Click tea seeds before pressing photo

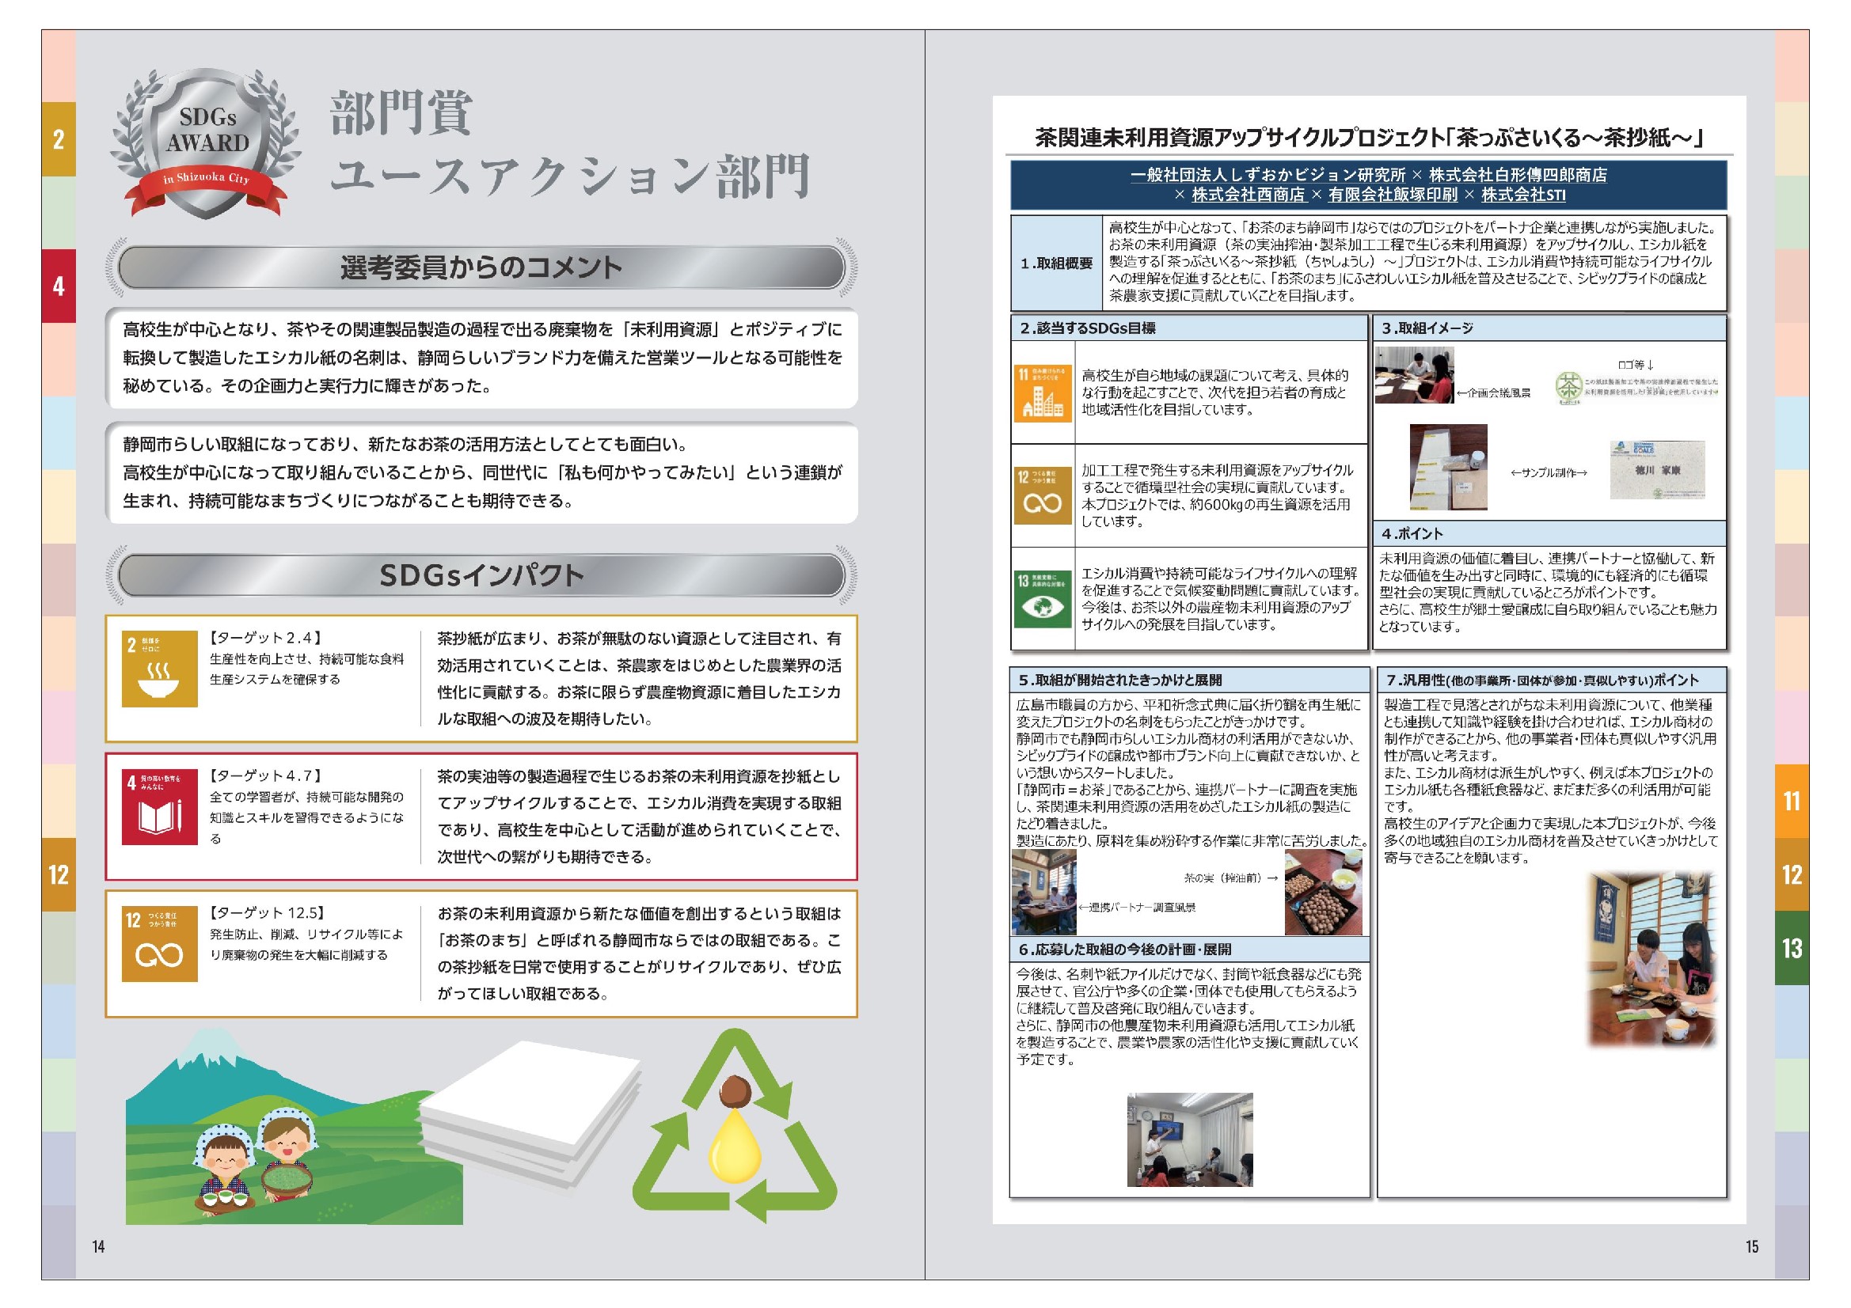[x=1323, y=892]
